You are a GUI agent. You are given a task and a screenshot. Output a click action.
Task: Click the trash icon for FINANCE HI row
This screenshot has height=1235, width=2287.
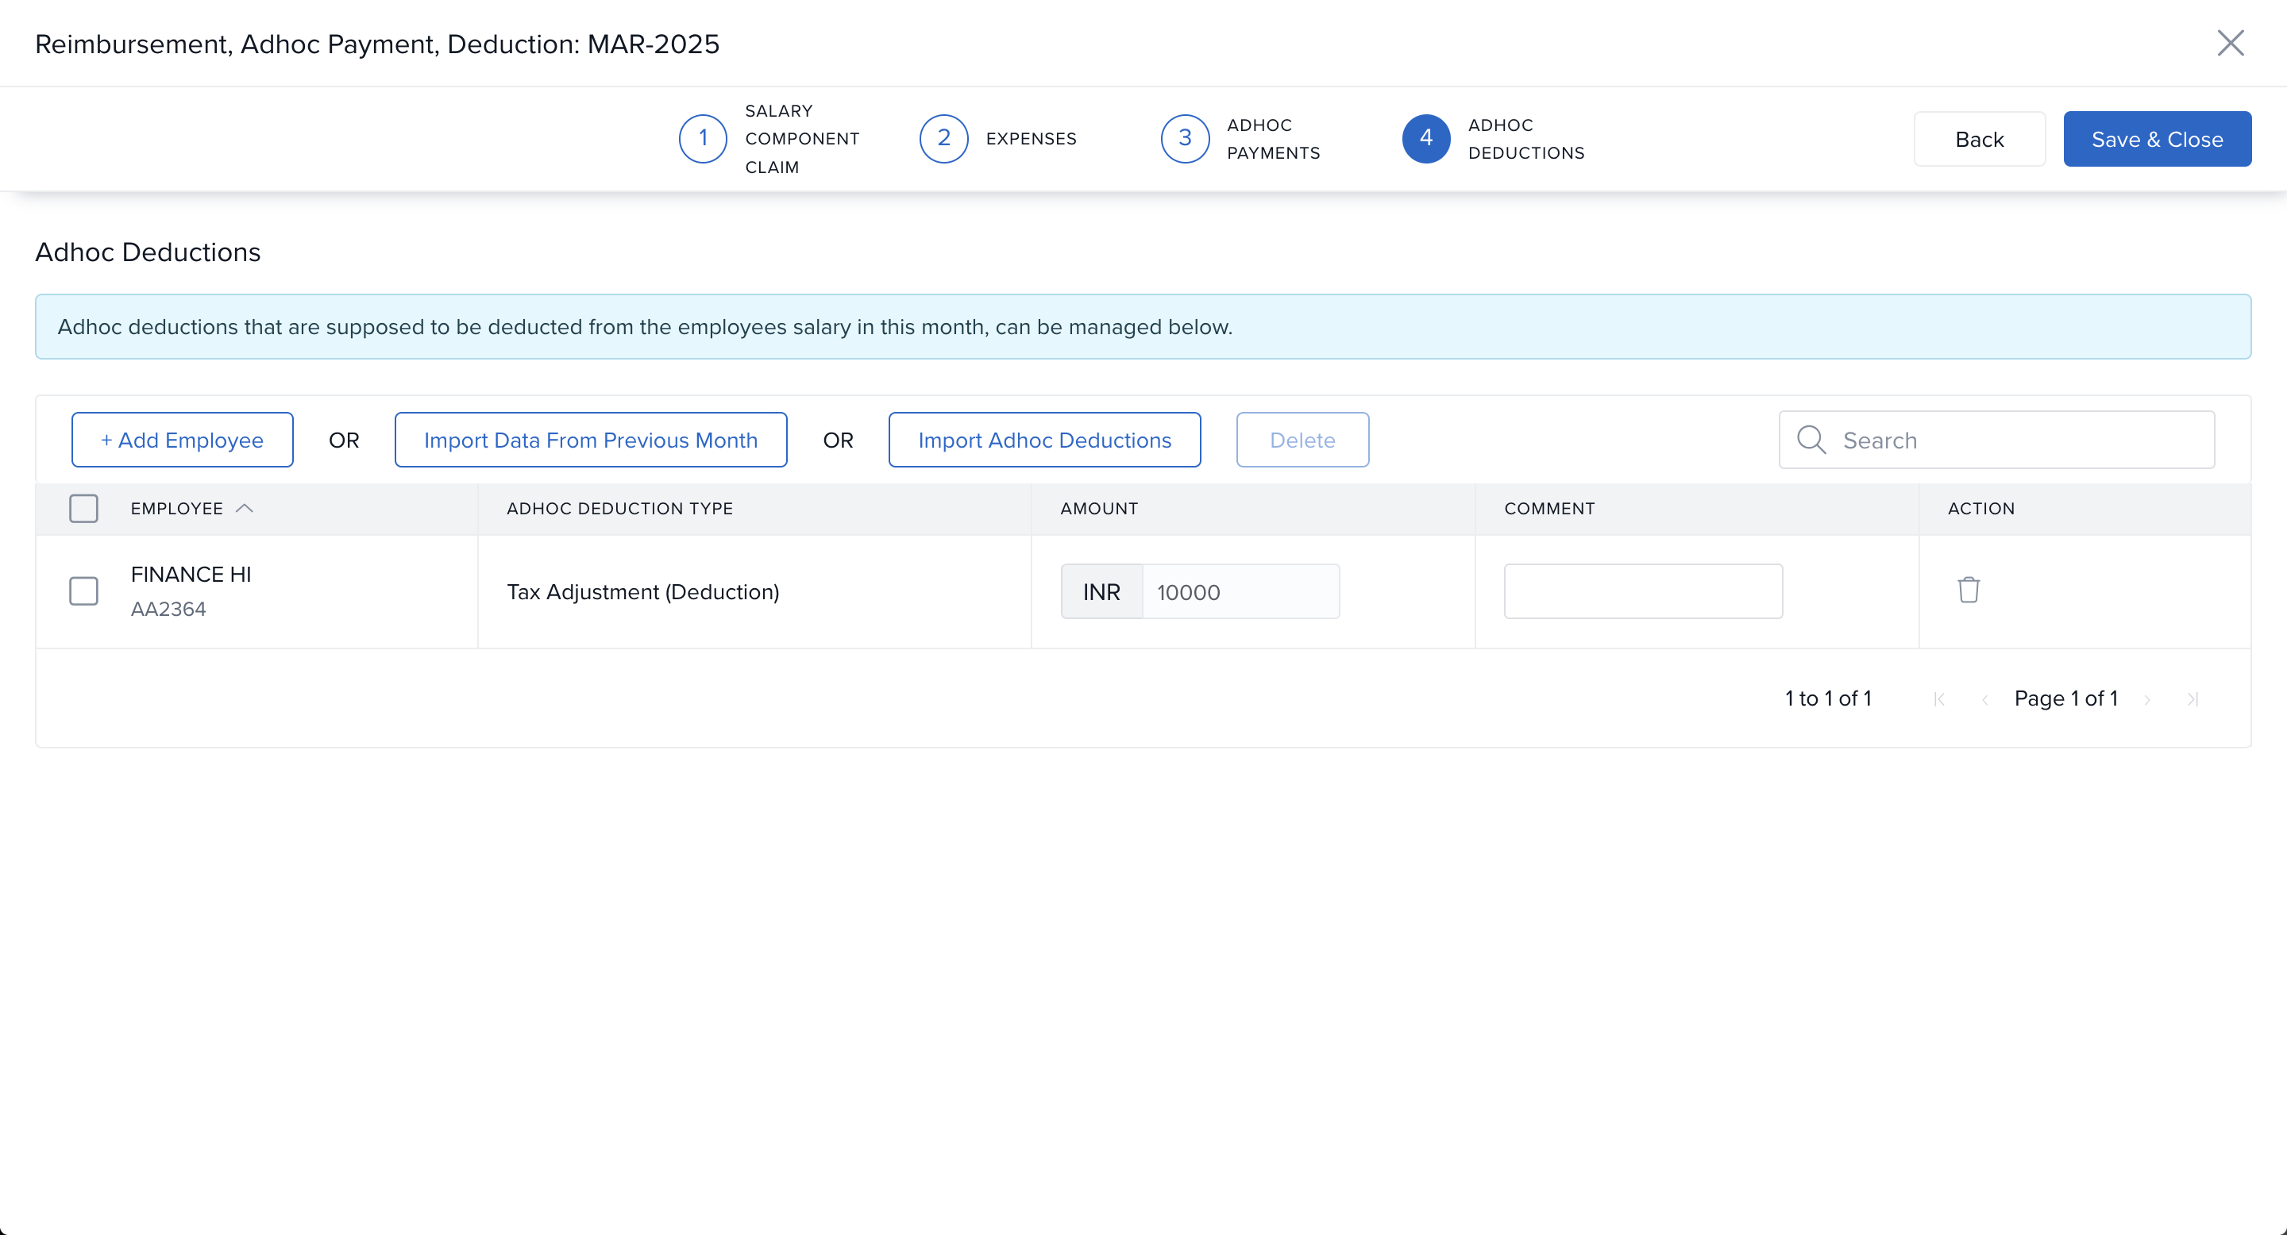(1969, 590)
